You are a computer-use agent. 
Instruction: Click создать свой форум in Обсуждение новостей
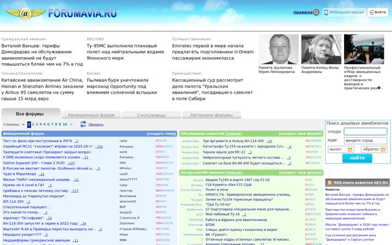(300, 133)
